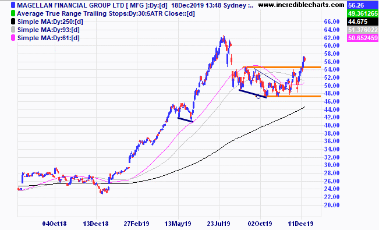Click the 58.00 price axis label

[x=332, y=54]
